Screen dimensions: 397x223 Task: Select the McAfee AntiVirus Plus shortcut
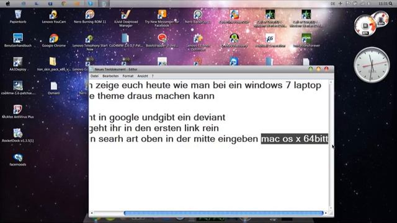pos(18,111)
